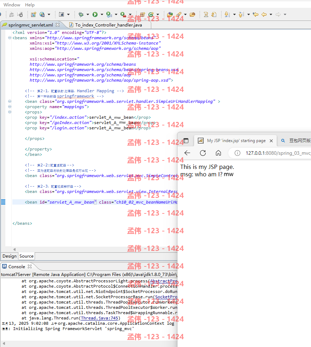Click the New Web Project globe icon
The height and width of the screenshot is (347, 311).
point(42,14)
